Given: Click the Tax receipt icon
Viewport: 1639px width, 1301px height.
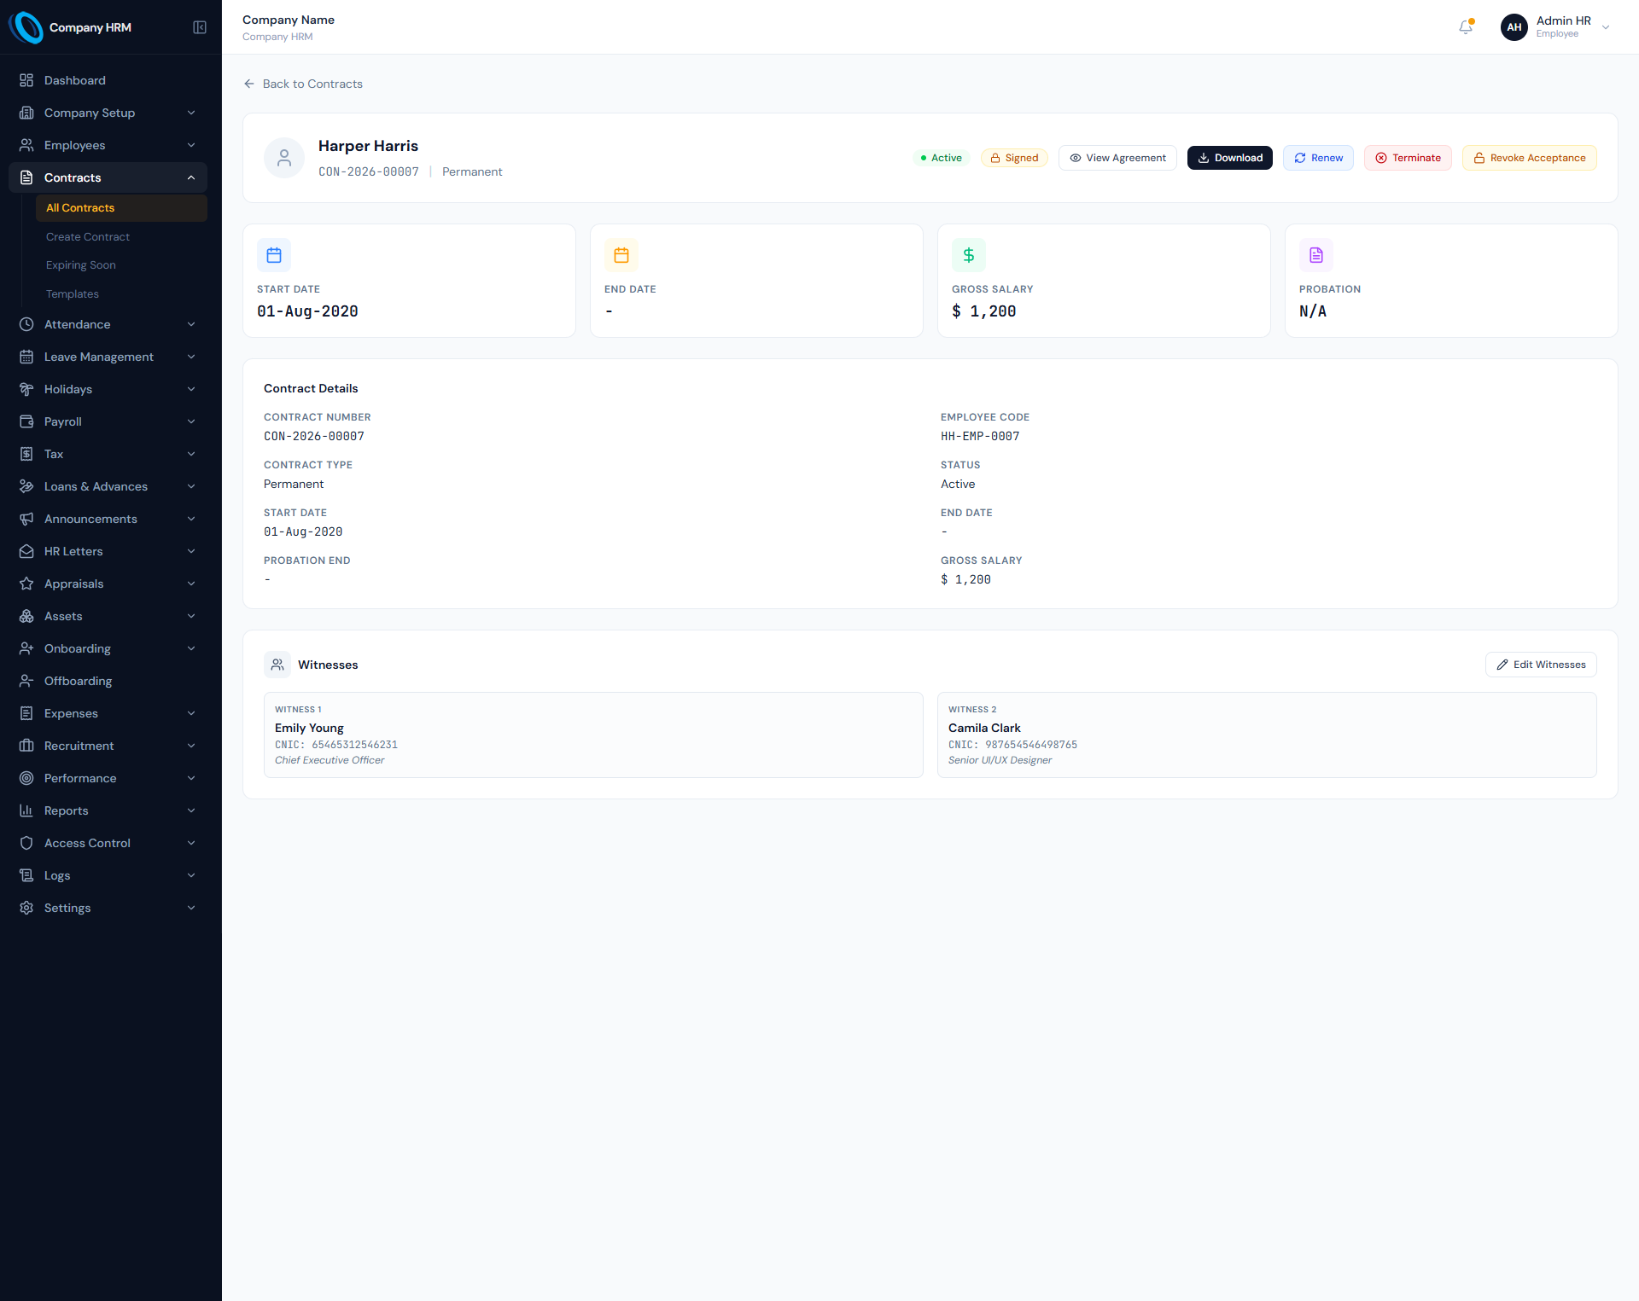Looking at the screenshot, I should [26, 454].
